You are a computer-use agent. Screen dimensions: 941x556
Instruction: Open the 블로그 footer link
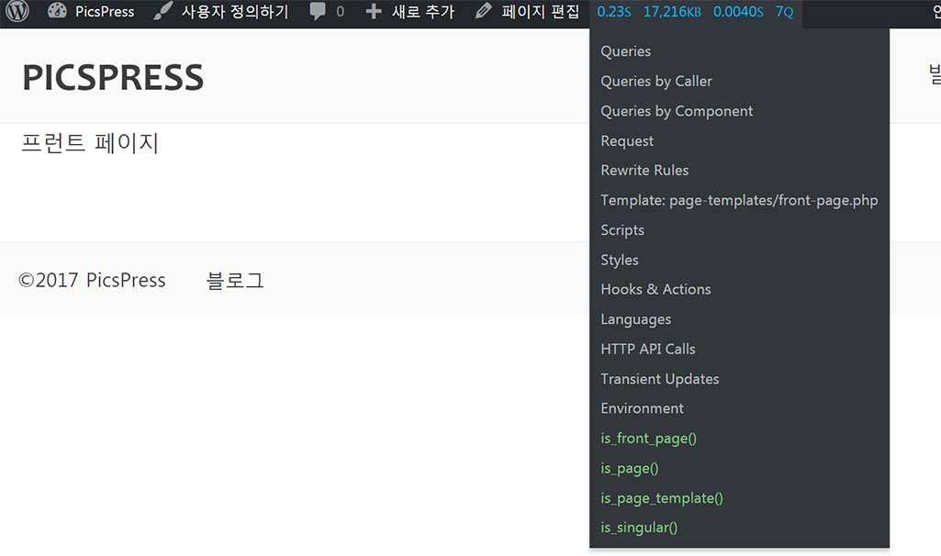(x=235, y=280)
